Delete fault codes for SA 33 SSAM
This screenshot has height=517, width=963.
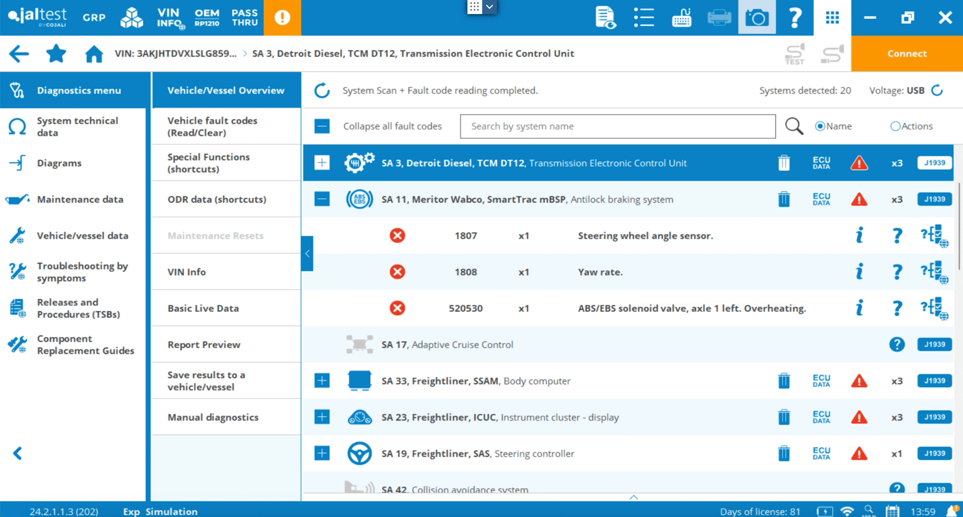click(784, 381)
